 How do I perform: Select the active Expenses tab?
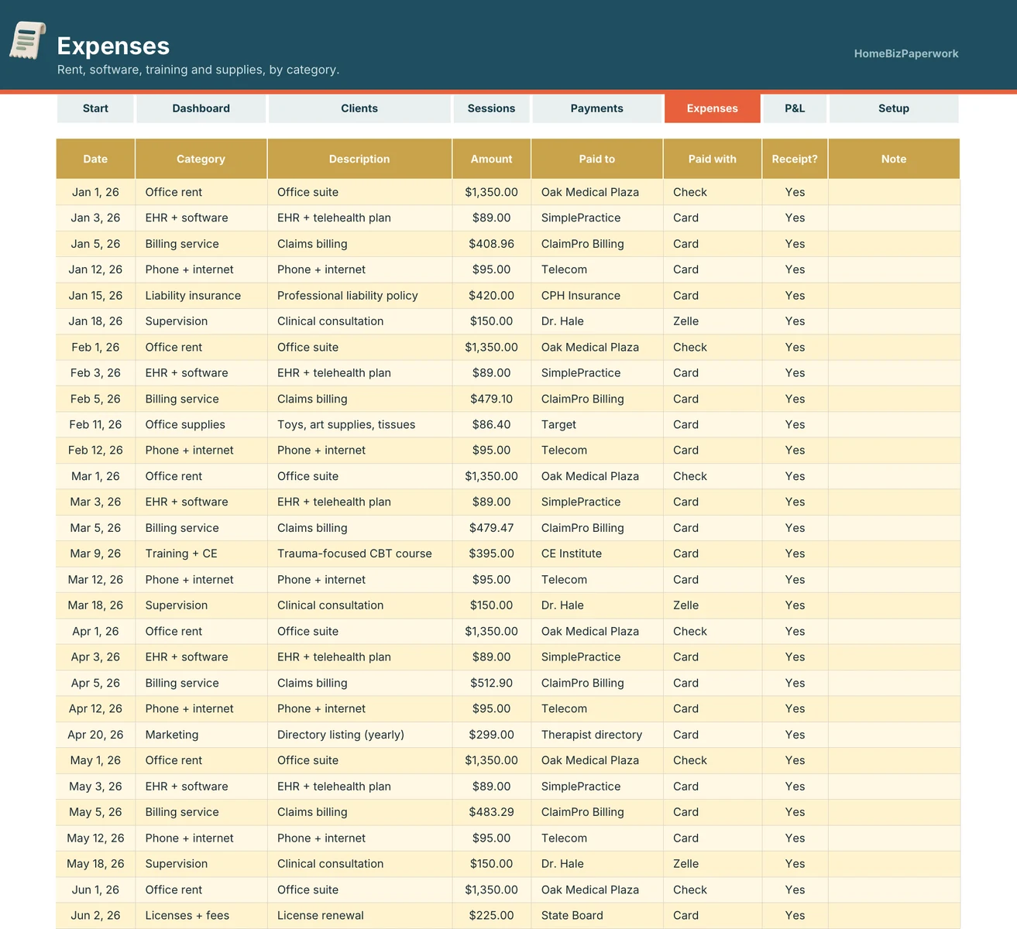click(x=713, y=108)
